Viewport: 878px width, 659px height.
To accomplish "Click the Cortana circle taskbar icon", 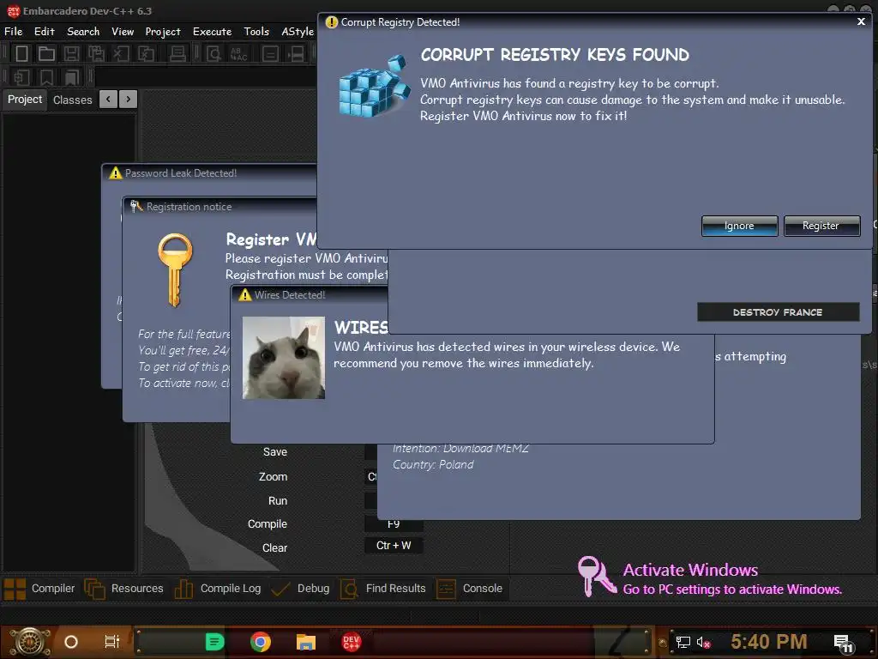I will pyautogui.click(x=71, y=642).
